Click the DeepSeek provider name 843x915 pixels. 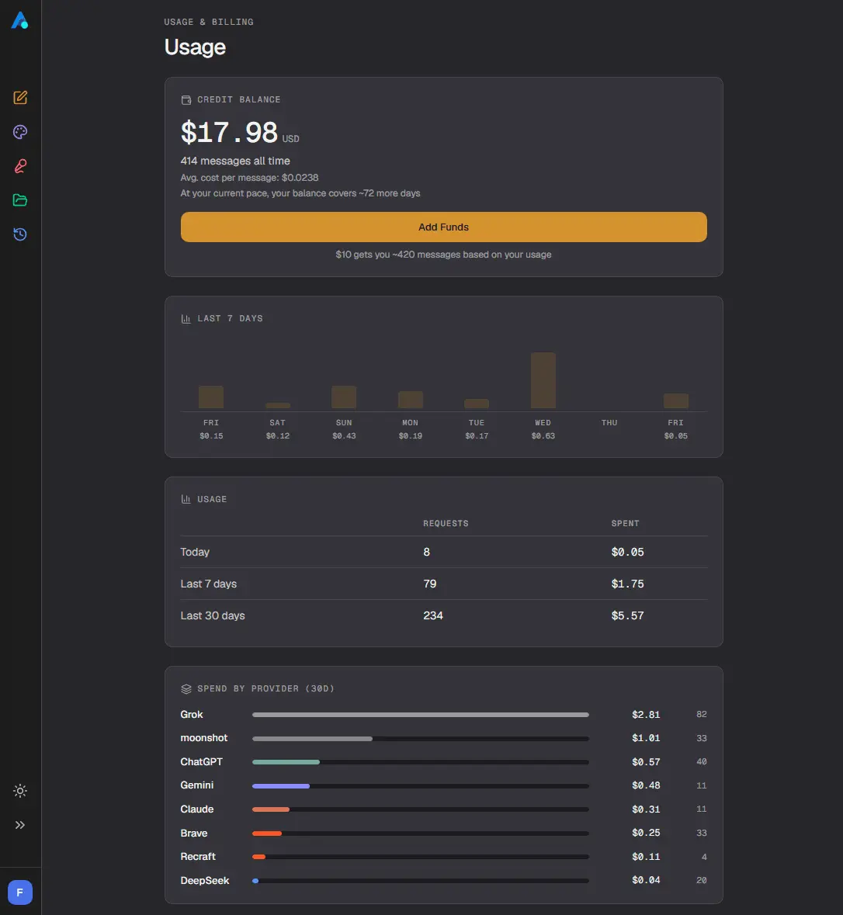(205, 880)
